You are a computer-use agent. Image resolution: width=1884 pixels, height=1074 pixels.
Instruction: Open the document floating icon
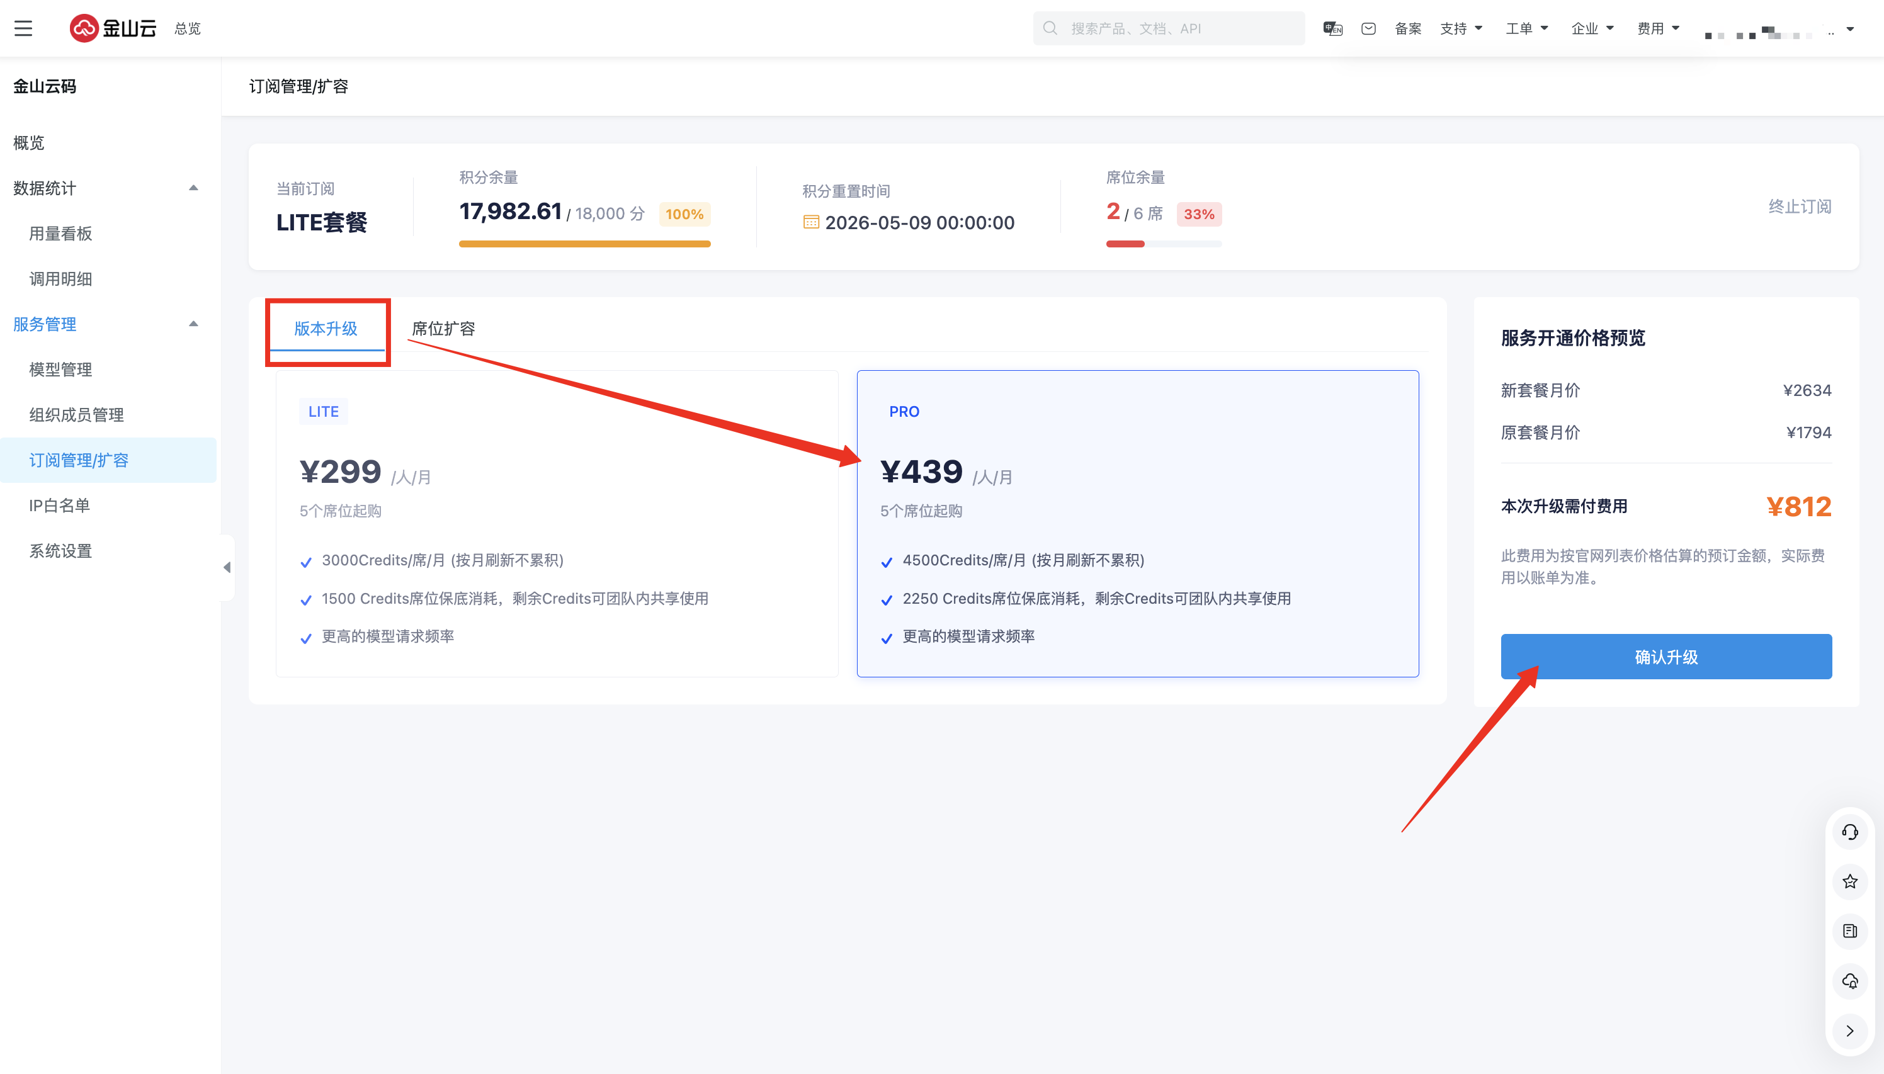[1849, 931]
